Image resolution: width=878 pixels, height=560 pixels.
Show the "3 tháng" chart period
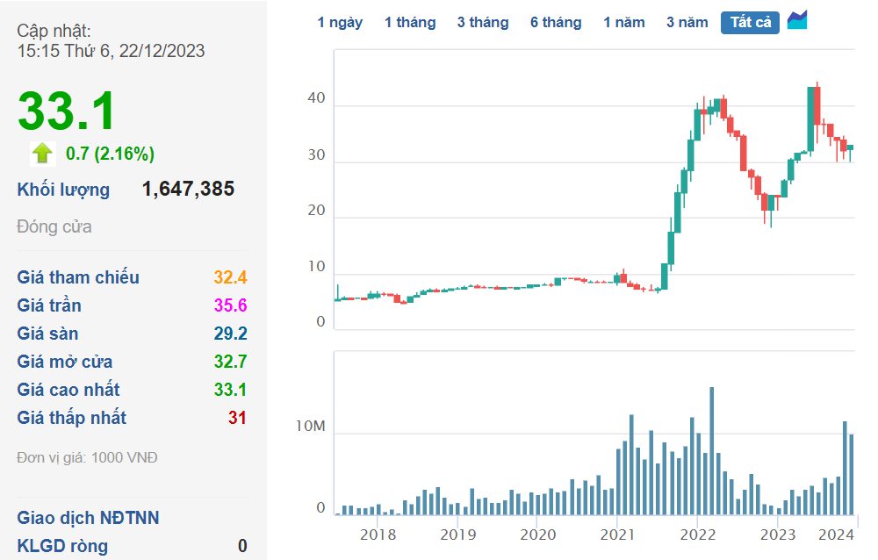[482, 23]
